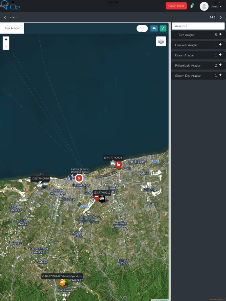Viewport: 226px width, 301px height.
Task: Expand the Duran Araçlar list
Action: 220,55
